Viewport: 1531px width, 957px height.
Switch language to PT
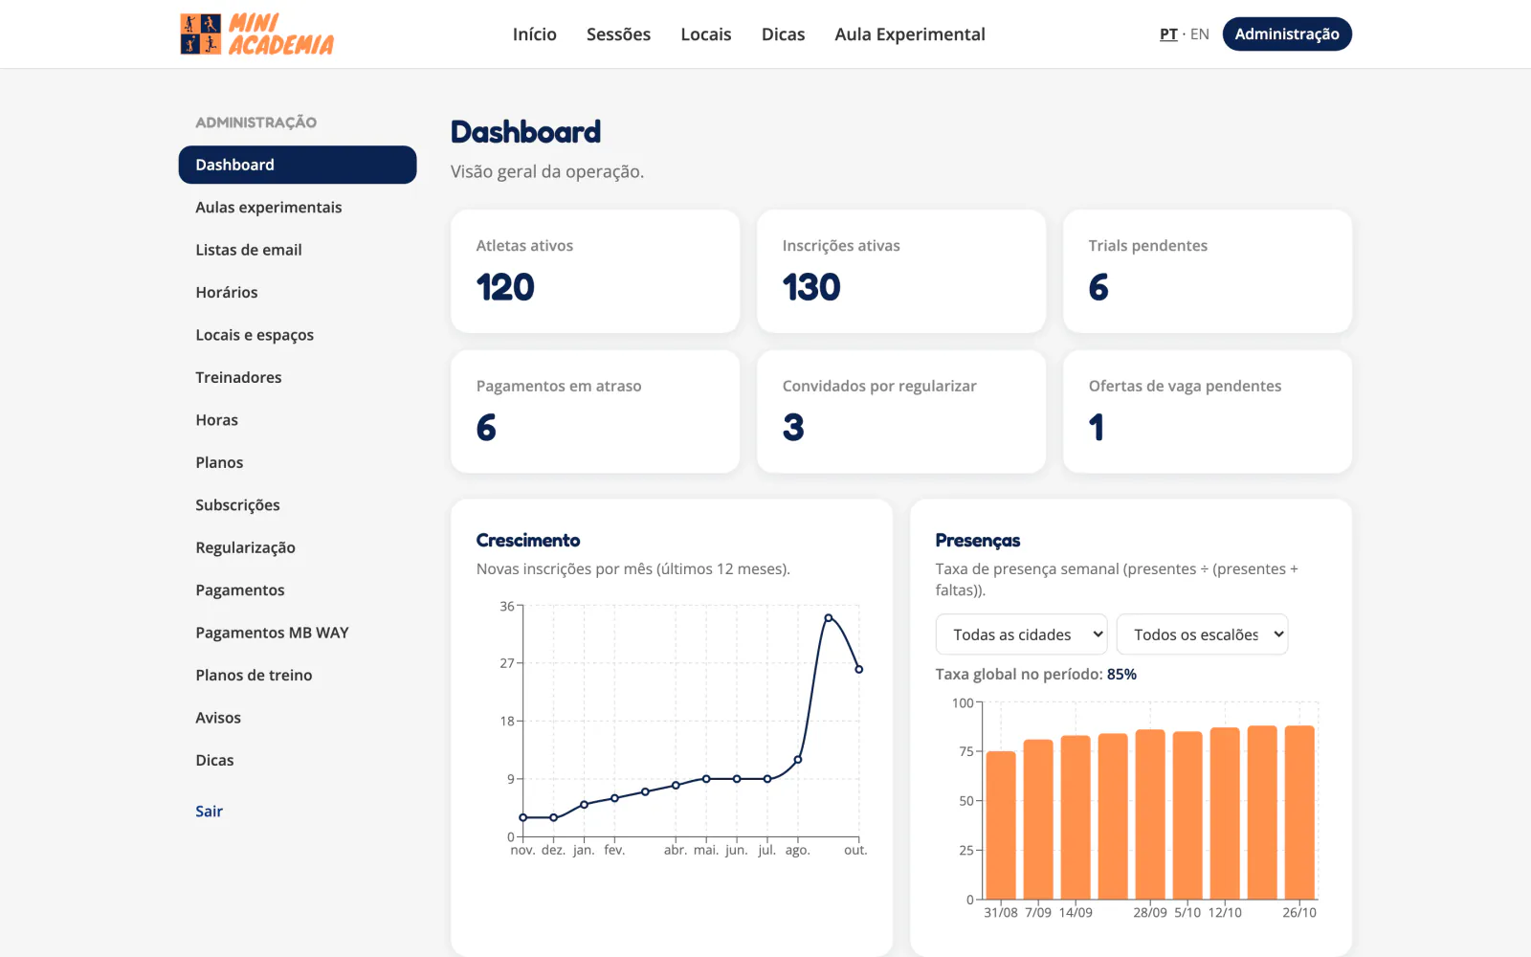click(1168, 34)
